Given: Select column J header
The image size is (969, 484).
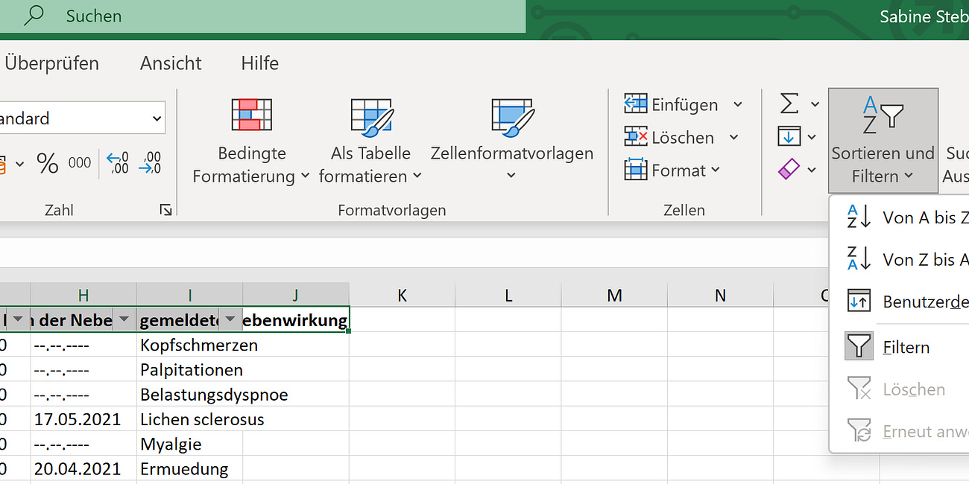Looking at the screenshot, I should (x=296, y=295).
